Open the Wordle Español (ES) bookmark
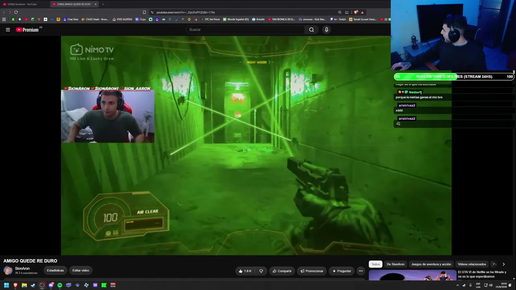 coord(236,19)
